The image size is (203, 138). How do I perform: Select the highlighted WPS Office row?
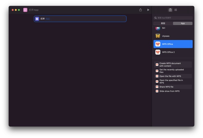click(x=173, y=44)
